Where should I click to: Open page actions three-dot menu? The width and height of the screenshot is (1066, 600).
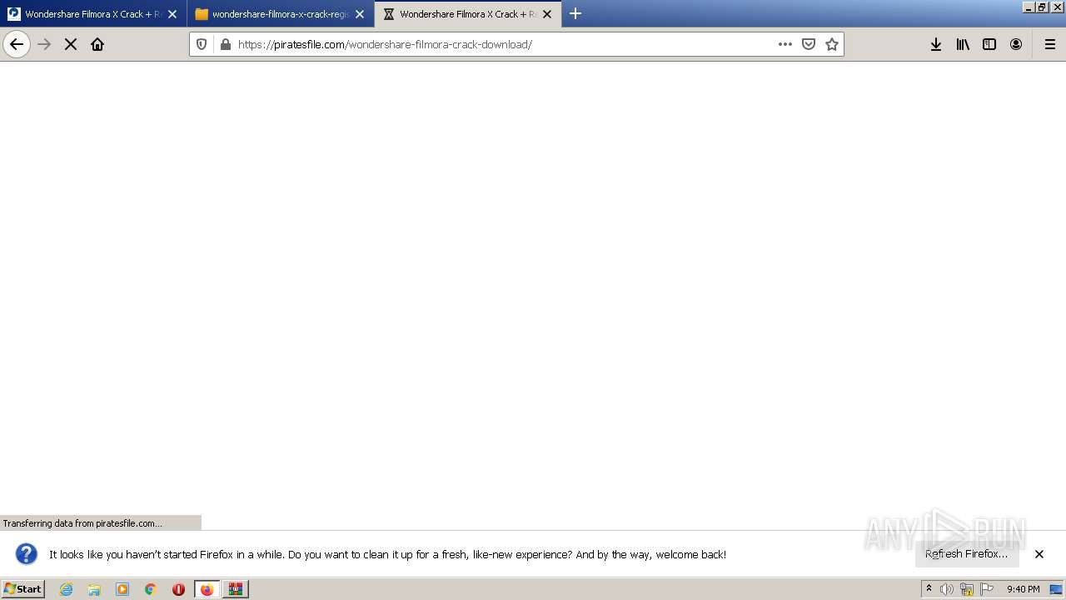click(x=785, y=44)
